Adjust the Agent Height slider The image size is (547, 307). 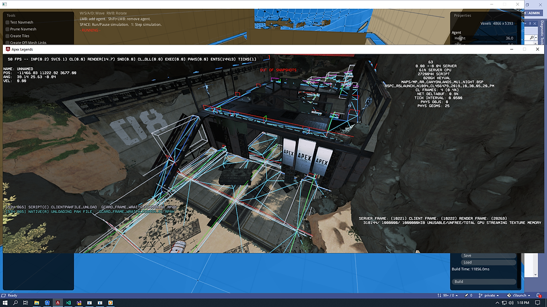click(x=483, y=38)
